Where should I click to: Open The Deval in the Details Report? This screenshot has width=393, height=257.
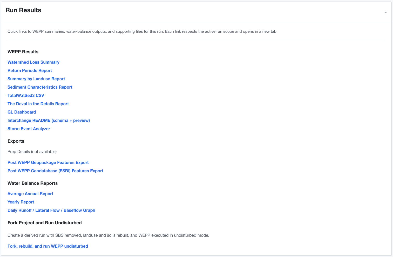[38, 104]
